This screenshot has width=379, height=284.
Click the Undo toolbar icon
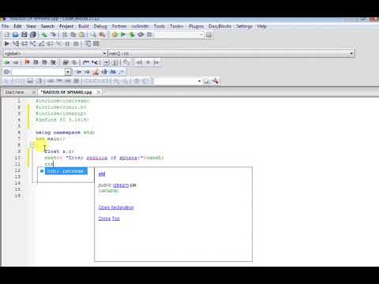[x=44, y=35]
